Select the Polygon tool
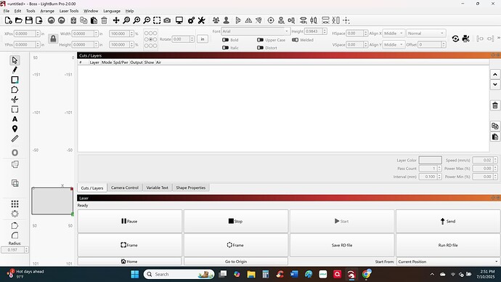The image size is (501, 282). [x=15, y=89]
